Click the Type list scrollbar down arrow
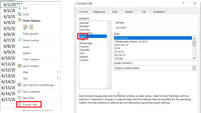Viewport: 201px width, 113px height. point(194,58)
